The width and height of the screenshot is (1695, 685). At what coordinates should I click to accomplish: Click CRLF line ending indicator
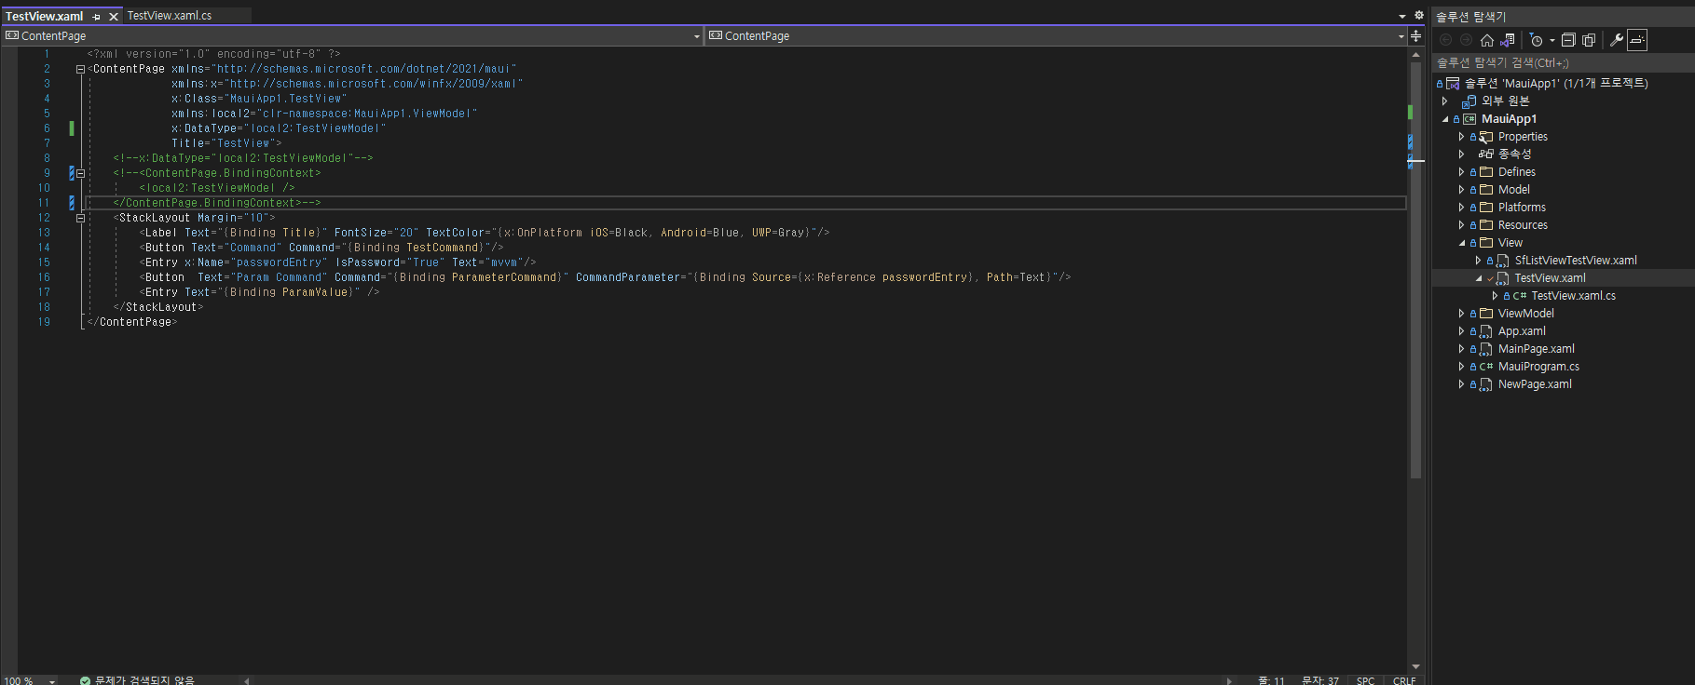(1404, 680)
